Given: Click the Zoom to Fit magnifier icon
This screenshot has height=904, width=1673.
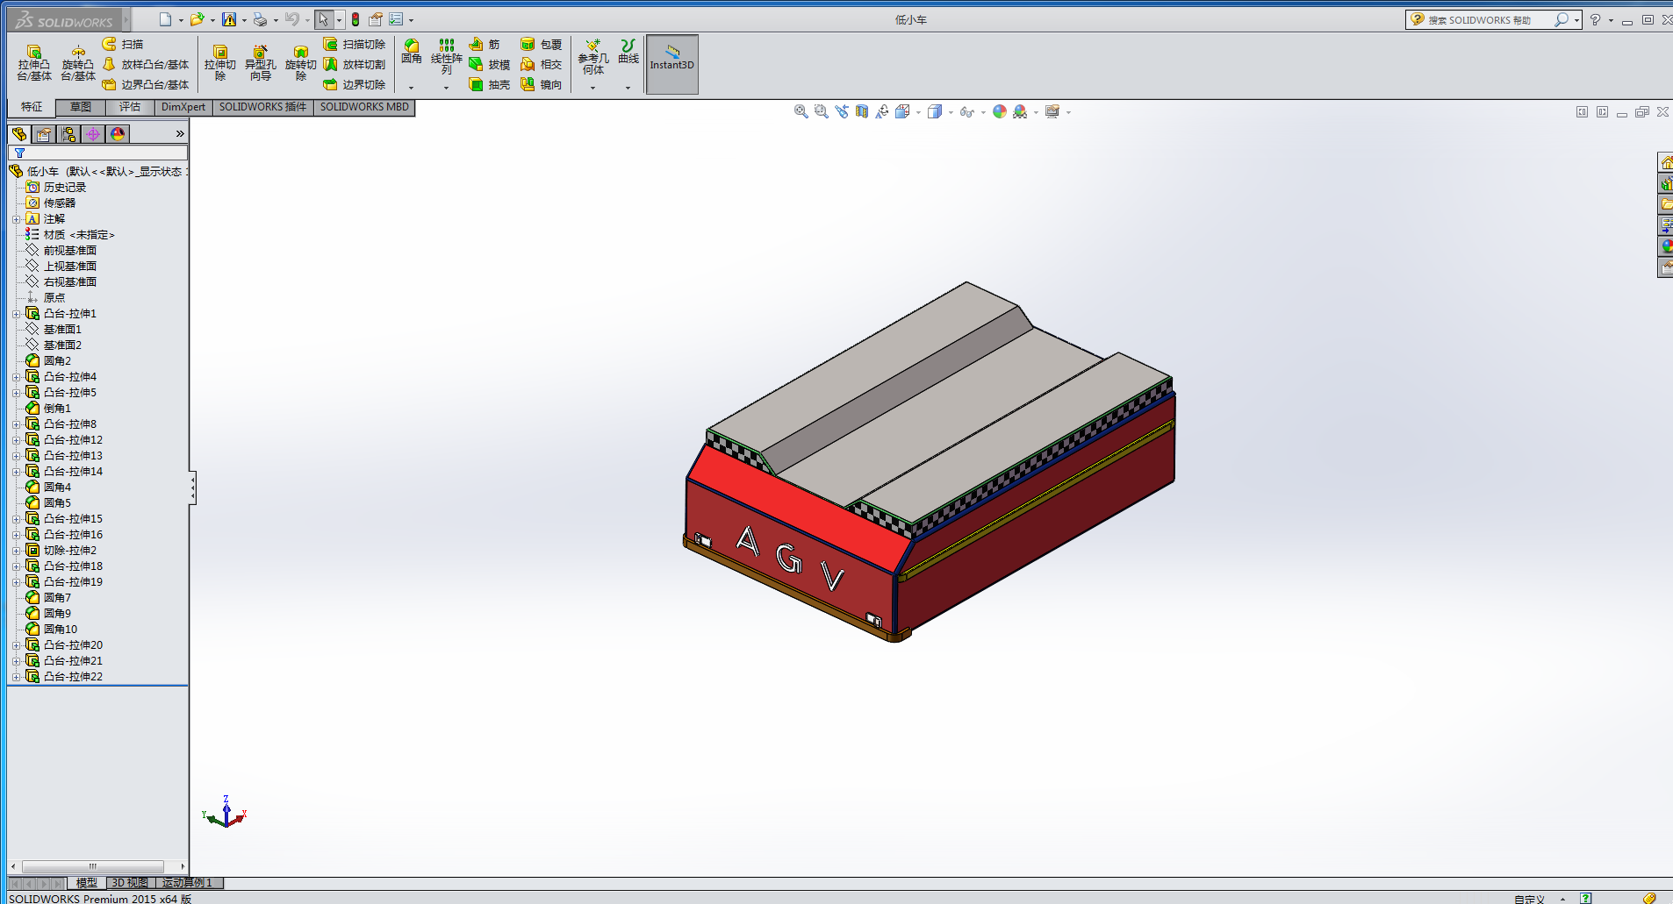Looking at the screenshot, I should point(801,111).
